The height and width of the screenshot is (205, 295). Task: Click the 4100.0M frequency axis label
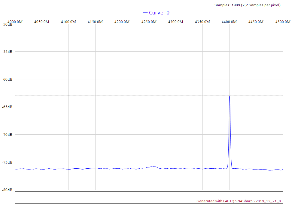(68, 22)
